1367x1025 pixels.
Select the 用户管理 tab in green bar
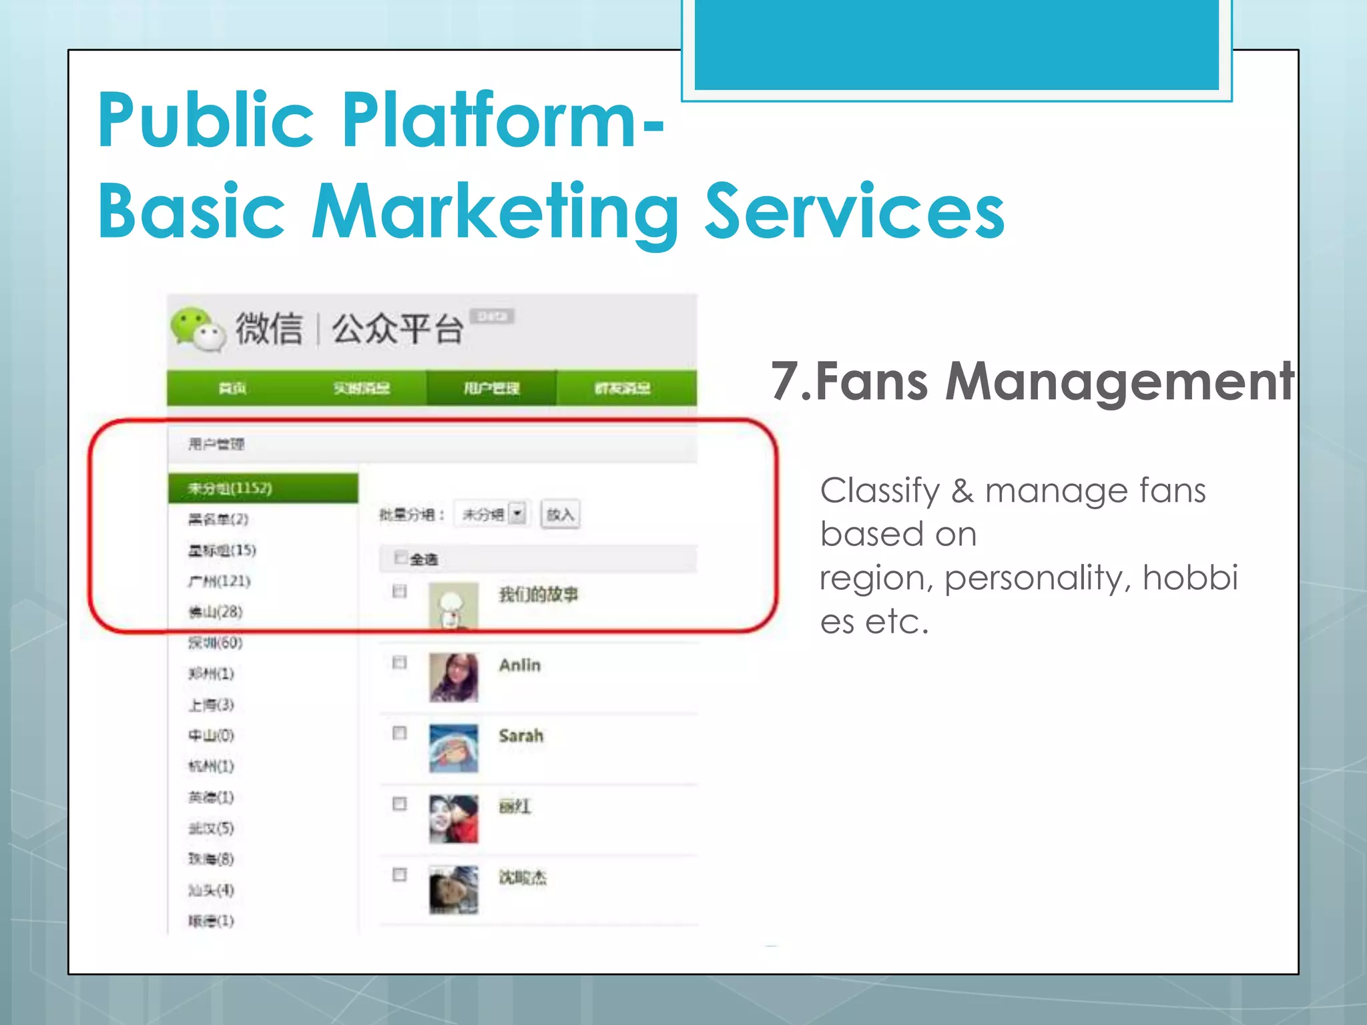point(491,388)
